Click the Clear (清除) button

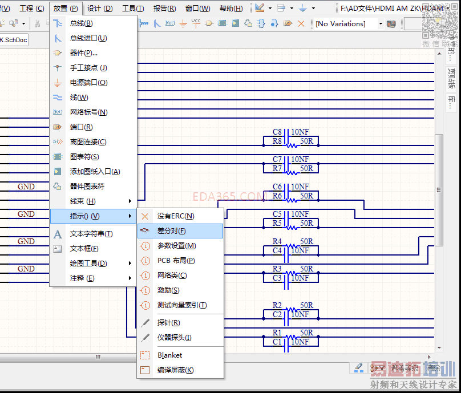pos(433,368)
